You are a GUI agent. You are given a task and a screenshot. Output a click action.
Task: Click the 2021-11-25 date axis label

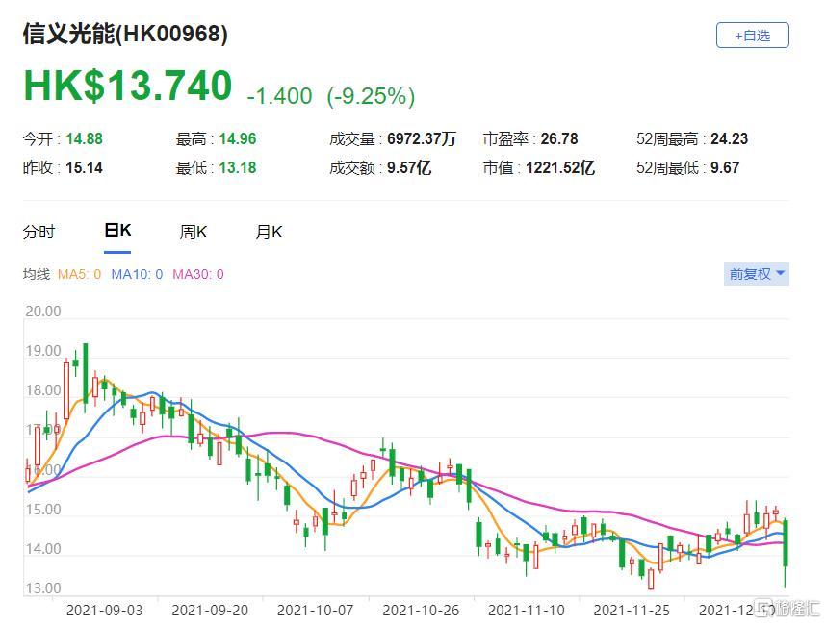(x=632, y=611)
